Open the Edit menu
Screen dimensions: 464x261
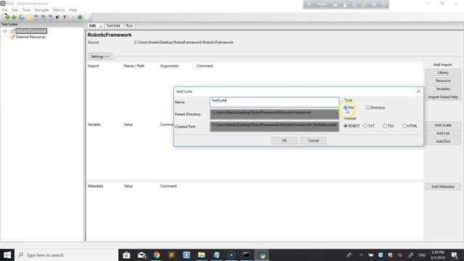tap(14, 9)
